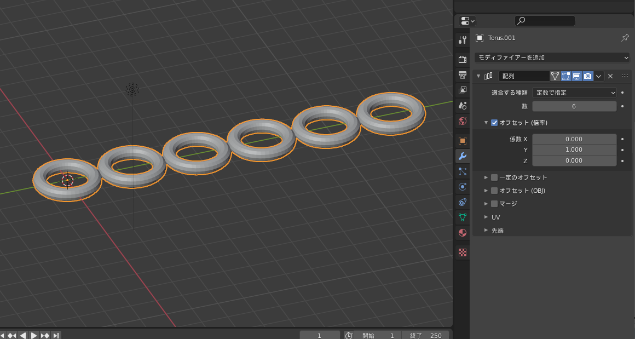Expand the 一定のオフセット subpanel
635x339 pixels.
[486, 177]
